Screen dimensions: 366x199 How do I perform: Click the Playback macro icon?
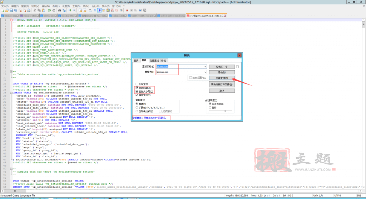coord(136,10)
